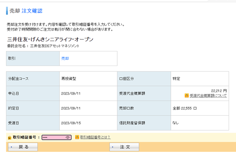This screenshot has height=157, width=236.
Task: Click the 口座区分 label cell
Action: point(144,78)
